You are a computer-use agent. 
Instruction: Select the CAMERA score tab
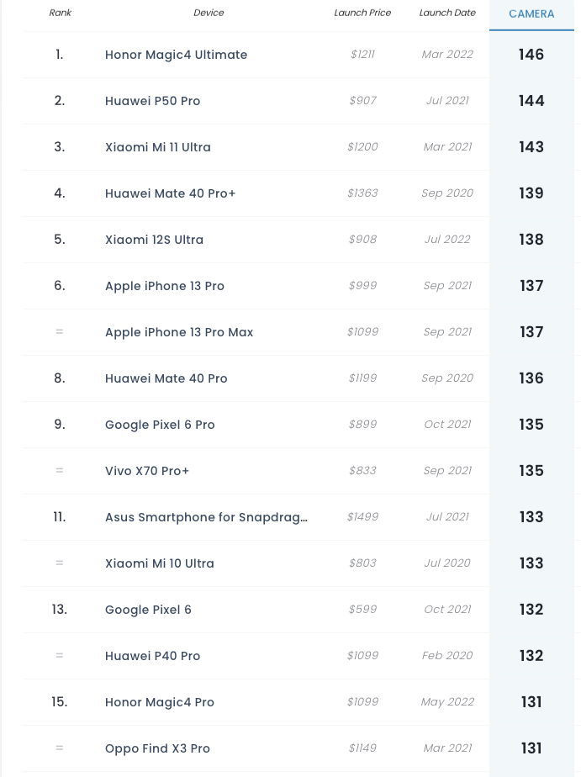point(531,13)
